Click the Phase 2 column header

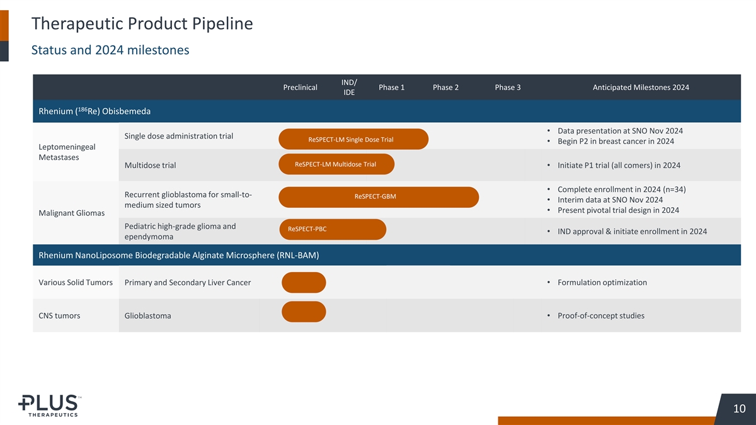pyautogui.click(x=445, y=88)
